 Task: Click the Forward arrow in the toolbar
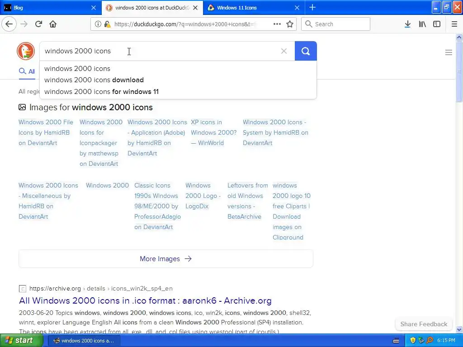tap(24, 24)
